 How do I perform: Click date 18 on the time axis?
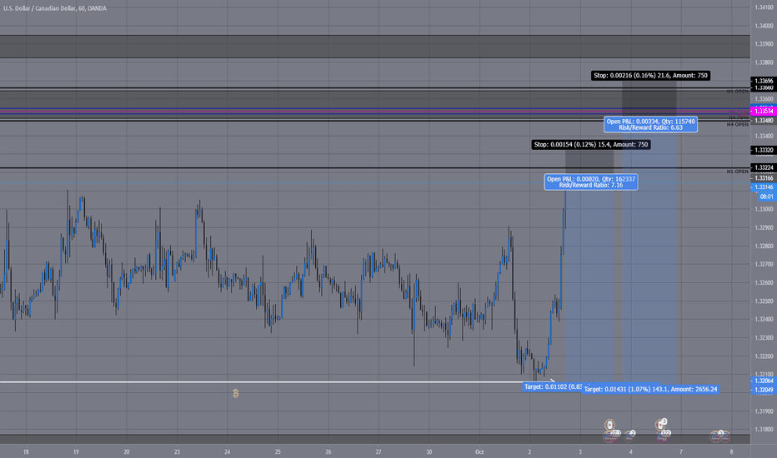pos(26,452)
